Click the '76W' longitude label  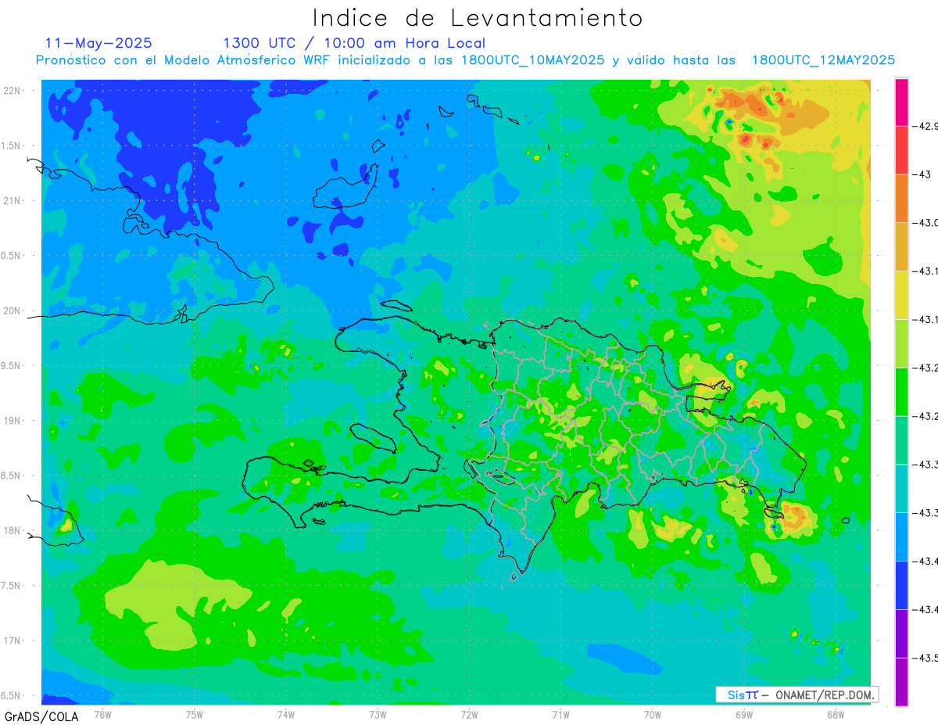tap(102, 714)
